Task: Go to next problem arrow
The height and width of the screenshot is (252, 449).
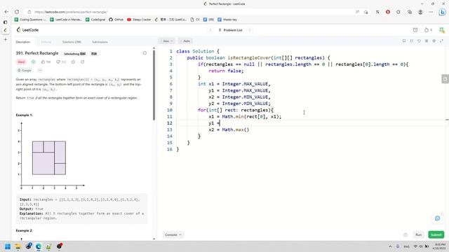Action: [x=250, y=30]
